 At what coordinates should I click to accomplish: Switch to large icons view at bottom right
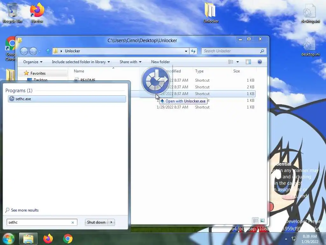click(x=262, y=220)
